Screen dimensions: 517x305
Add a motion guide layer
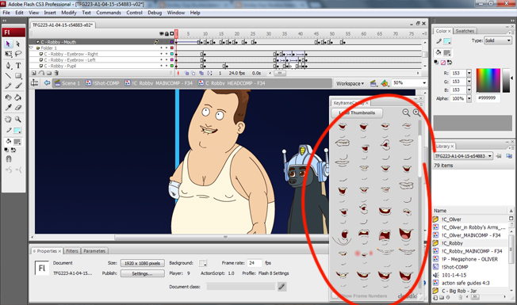(41, 73)
